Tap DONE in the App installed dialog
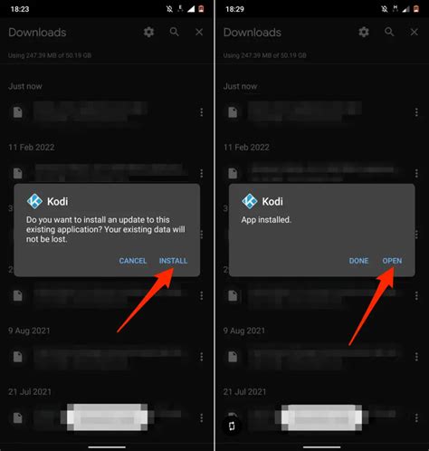Image resolution: width=429 pixels, height=451 pixels. (x=358, y=261)
